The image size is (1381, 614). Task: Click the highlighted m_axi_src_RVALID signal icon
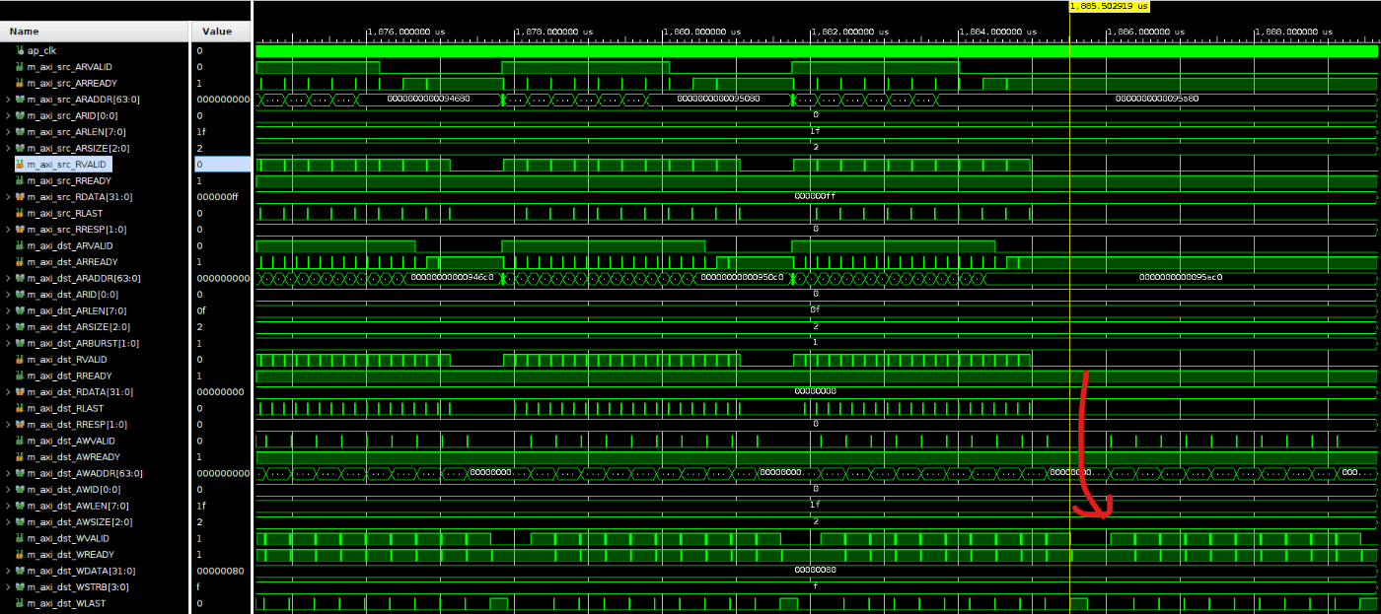(21, 164)
